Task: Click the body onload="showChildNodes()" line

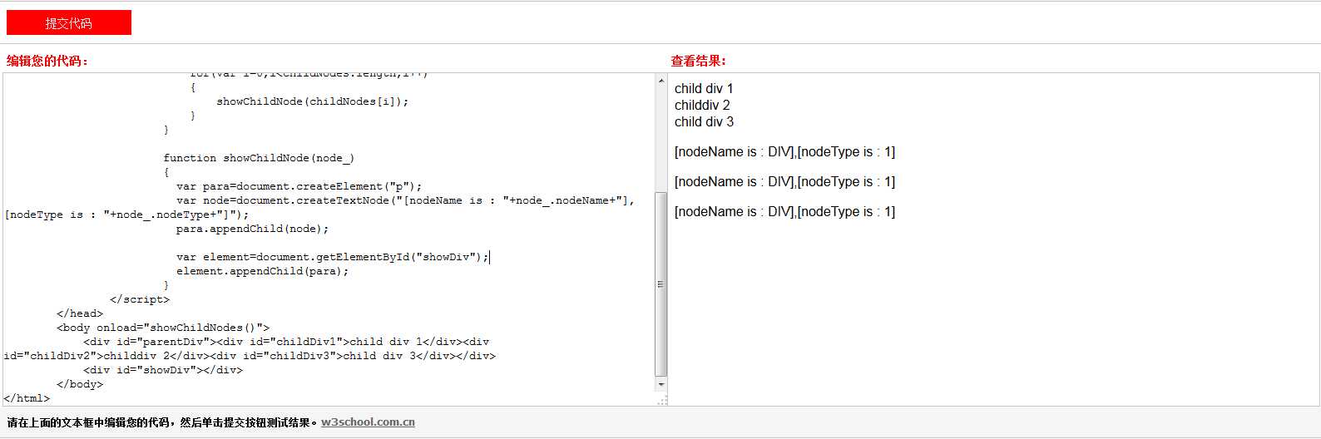Action: point(163,328)
